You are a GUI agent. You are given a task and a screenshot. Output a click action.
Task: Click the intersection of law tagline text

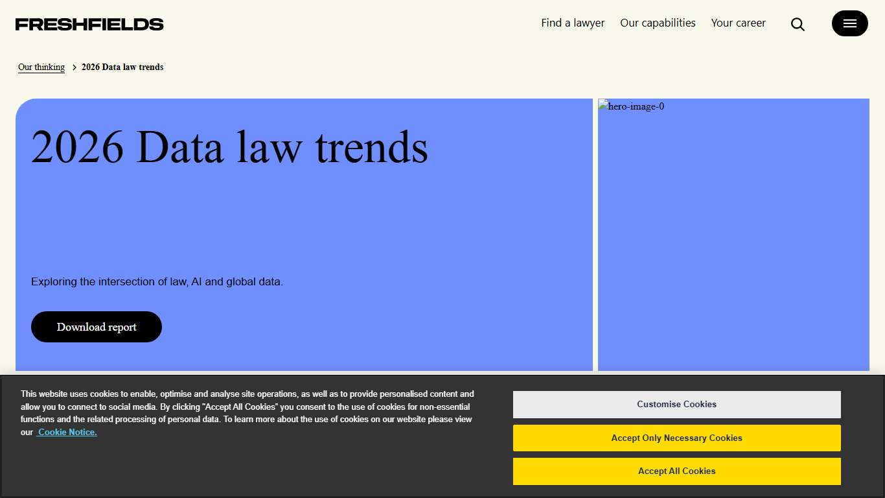(157, 281)
